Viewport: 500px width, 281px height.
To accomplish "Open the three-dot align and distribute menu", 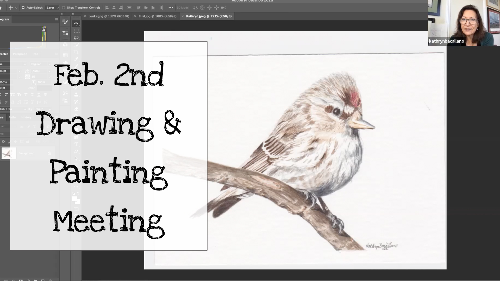I will 171,8.
